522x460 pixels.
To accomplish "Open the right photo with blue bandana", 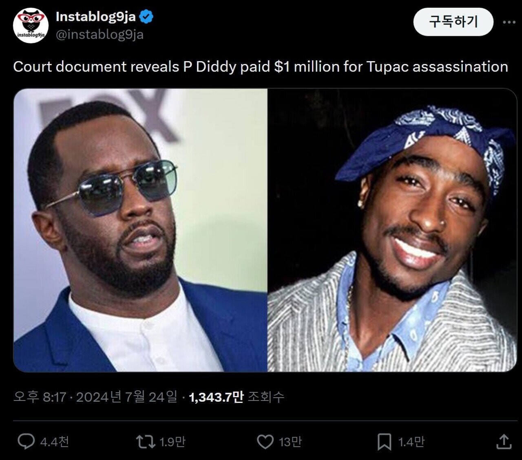I will (x=392, y=230).
